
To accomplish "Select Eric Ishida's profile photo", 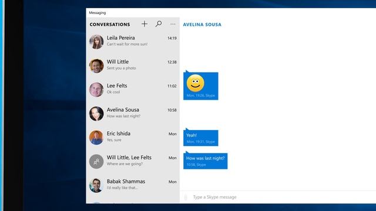I will (96, 137).
